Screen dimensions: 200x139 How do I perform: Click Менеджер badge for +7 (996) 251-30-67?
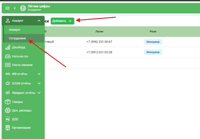153,42
